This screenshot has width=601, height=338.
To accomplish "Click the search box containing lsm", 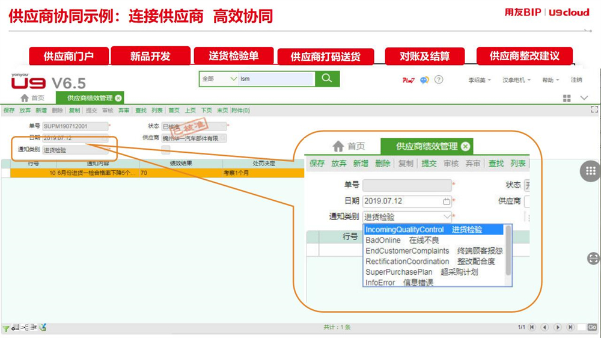I will (x=276, y=79).
